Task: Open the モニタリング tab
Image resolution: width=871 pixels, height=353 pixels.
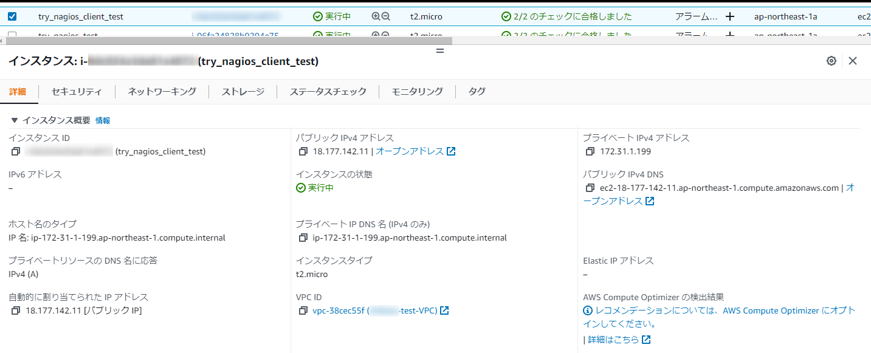Action: click(417, 92)
